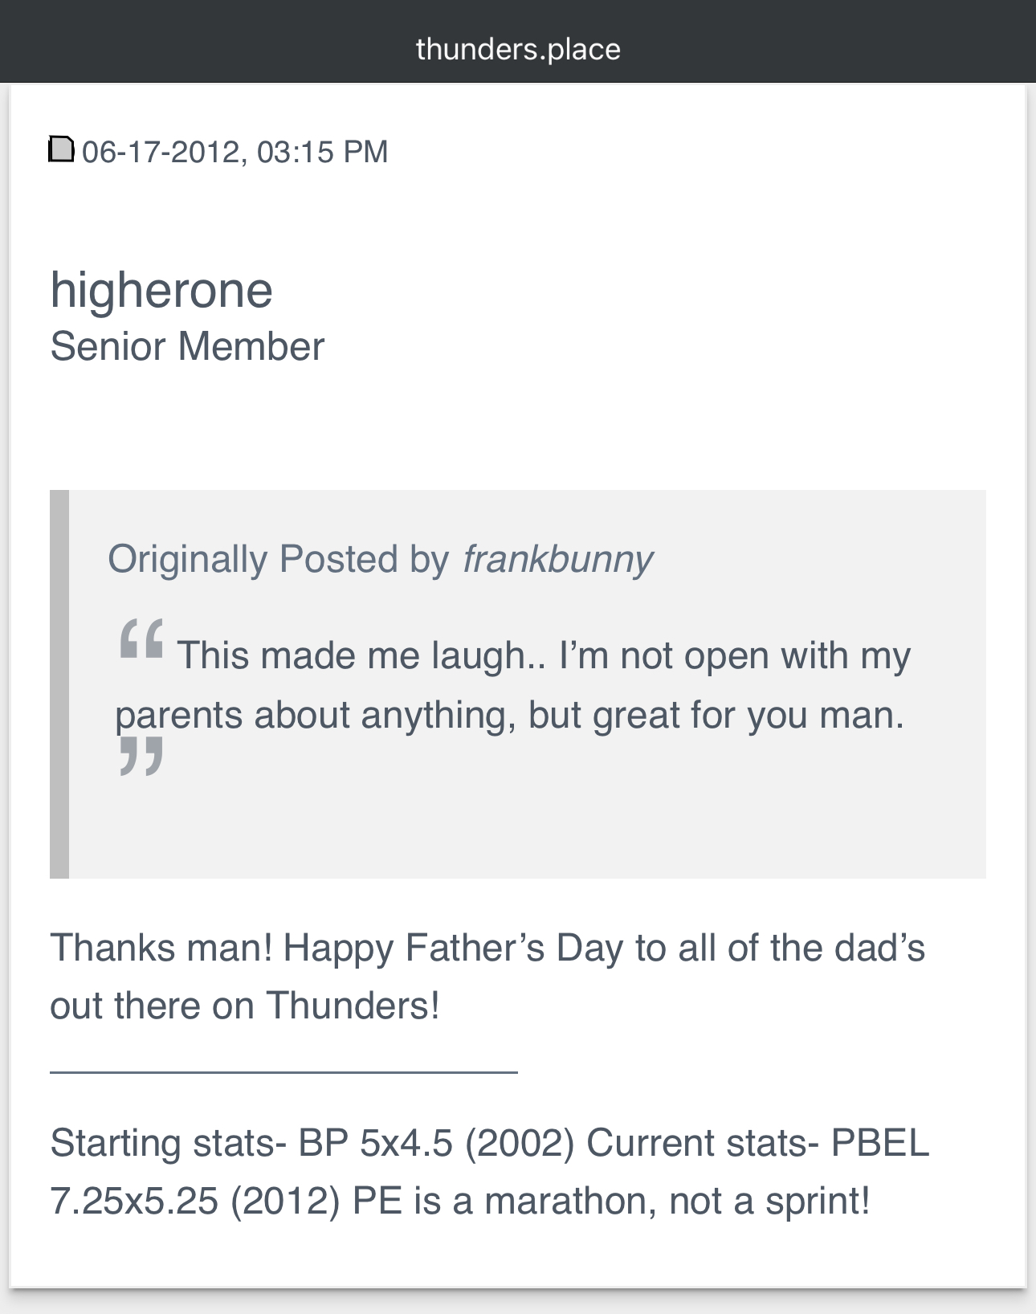The image size is (1036, 1314).
Task: Click the "out there on Thunders!" text
Action: coord(245,1006)
